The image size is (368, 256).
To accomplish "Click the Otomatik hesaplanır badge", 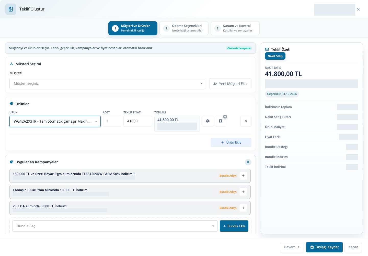I will tap(239, 48).
